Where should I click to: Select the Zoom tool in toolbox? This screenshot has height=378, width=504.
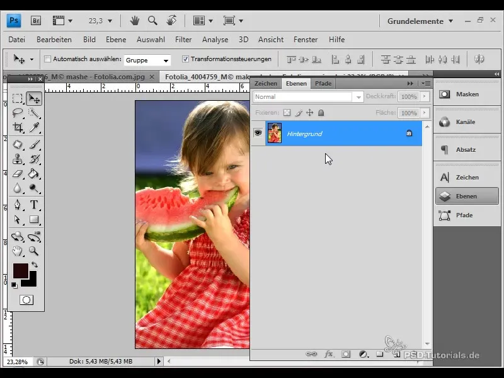(x=34, y=251)
